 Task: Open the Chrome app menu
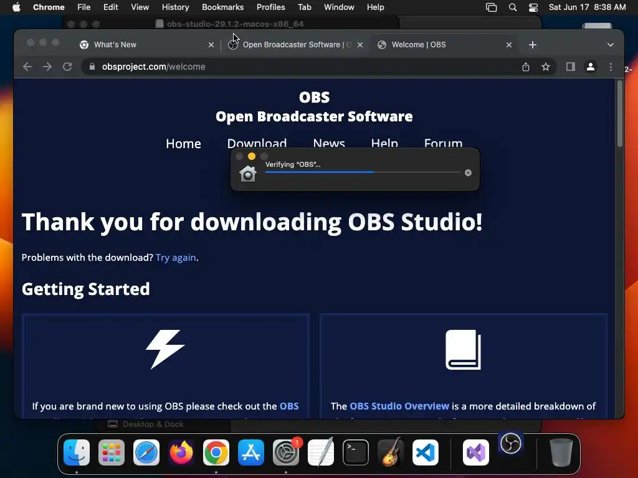(x=49, y=7)
